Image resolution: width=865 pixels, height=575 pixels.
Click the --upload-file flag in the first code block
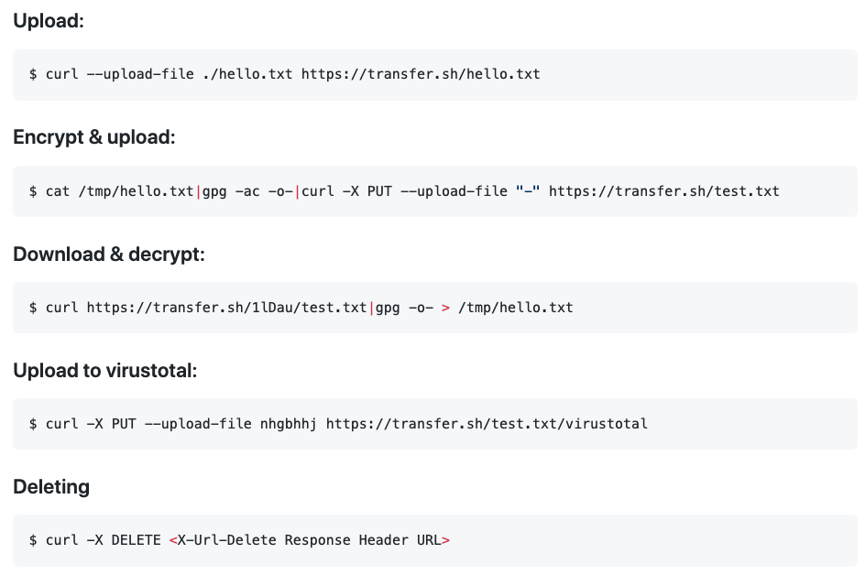coord(140,74)
